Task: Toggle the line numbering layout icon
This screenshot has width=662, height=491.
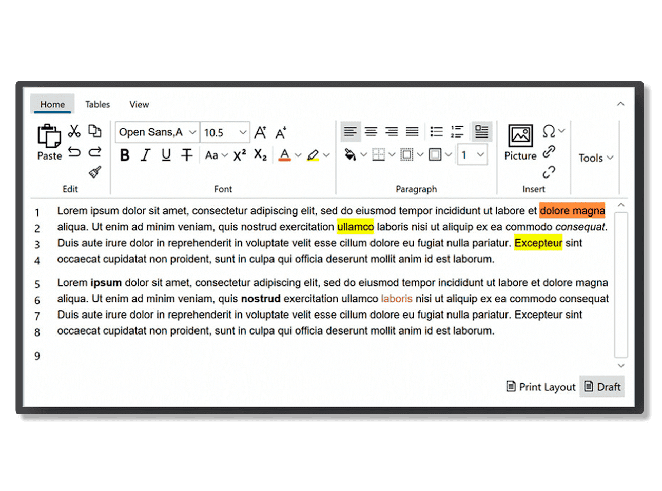Action: pyautogui.click(x=481, y=132)
